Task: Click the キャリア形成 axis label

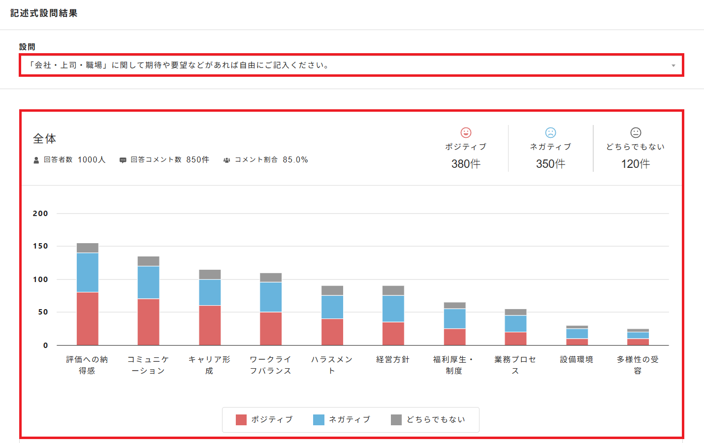Action: coord(209,365)
